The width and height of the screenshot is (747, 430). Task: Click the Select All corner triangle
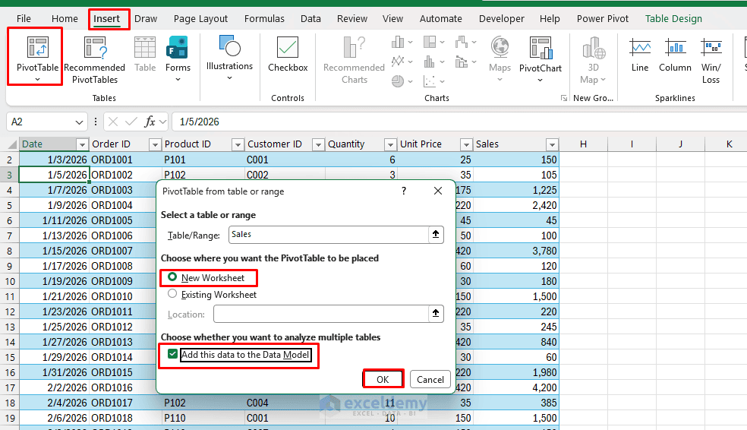click(x=11, y=144)
